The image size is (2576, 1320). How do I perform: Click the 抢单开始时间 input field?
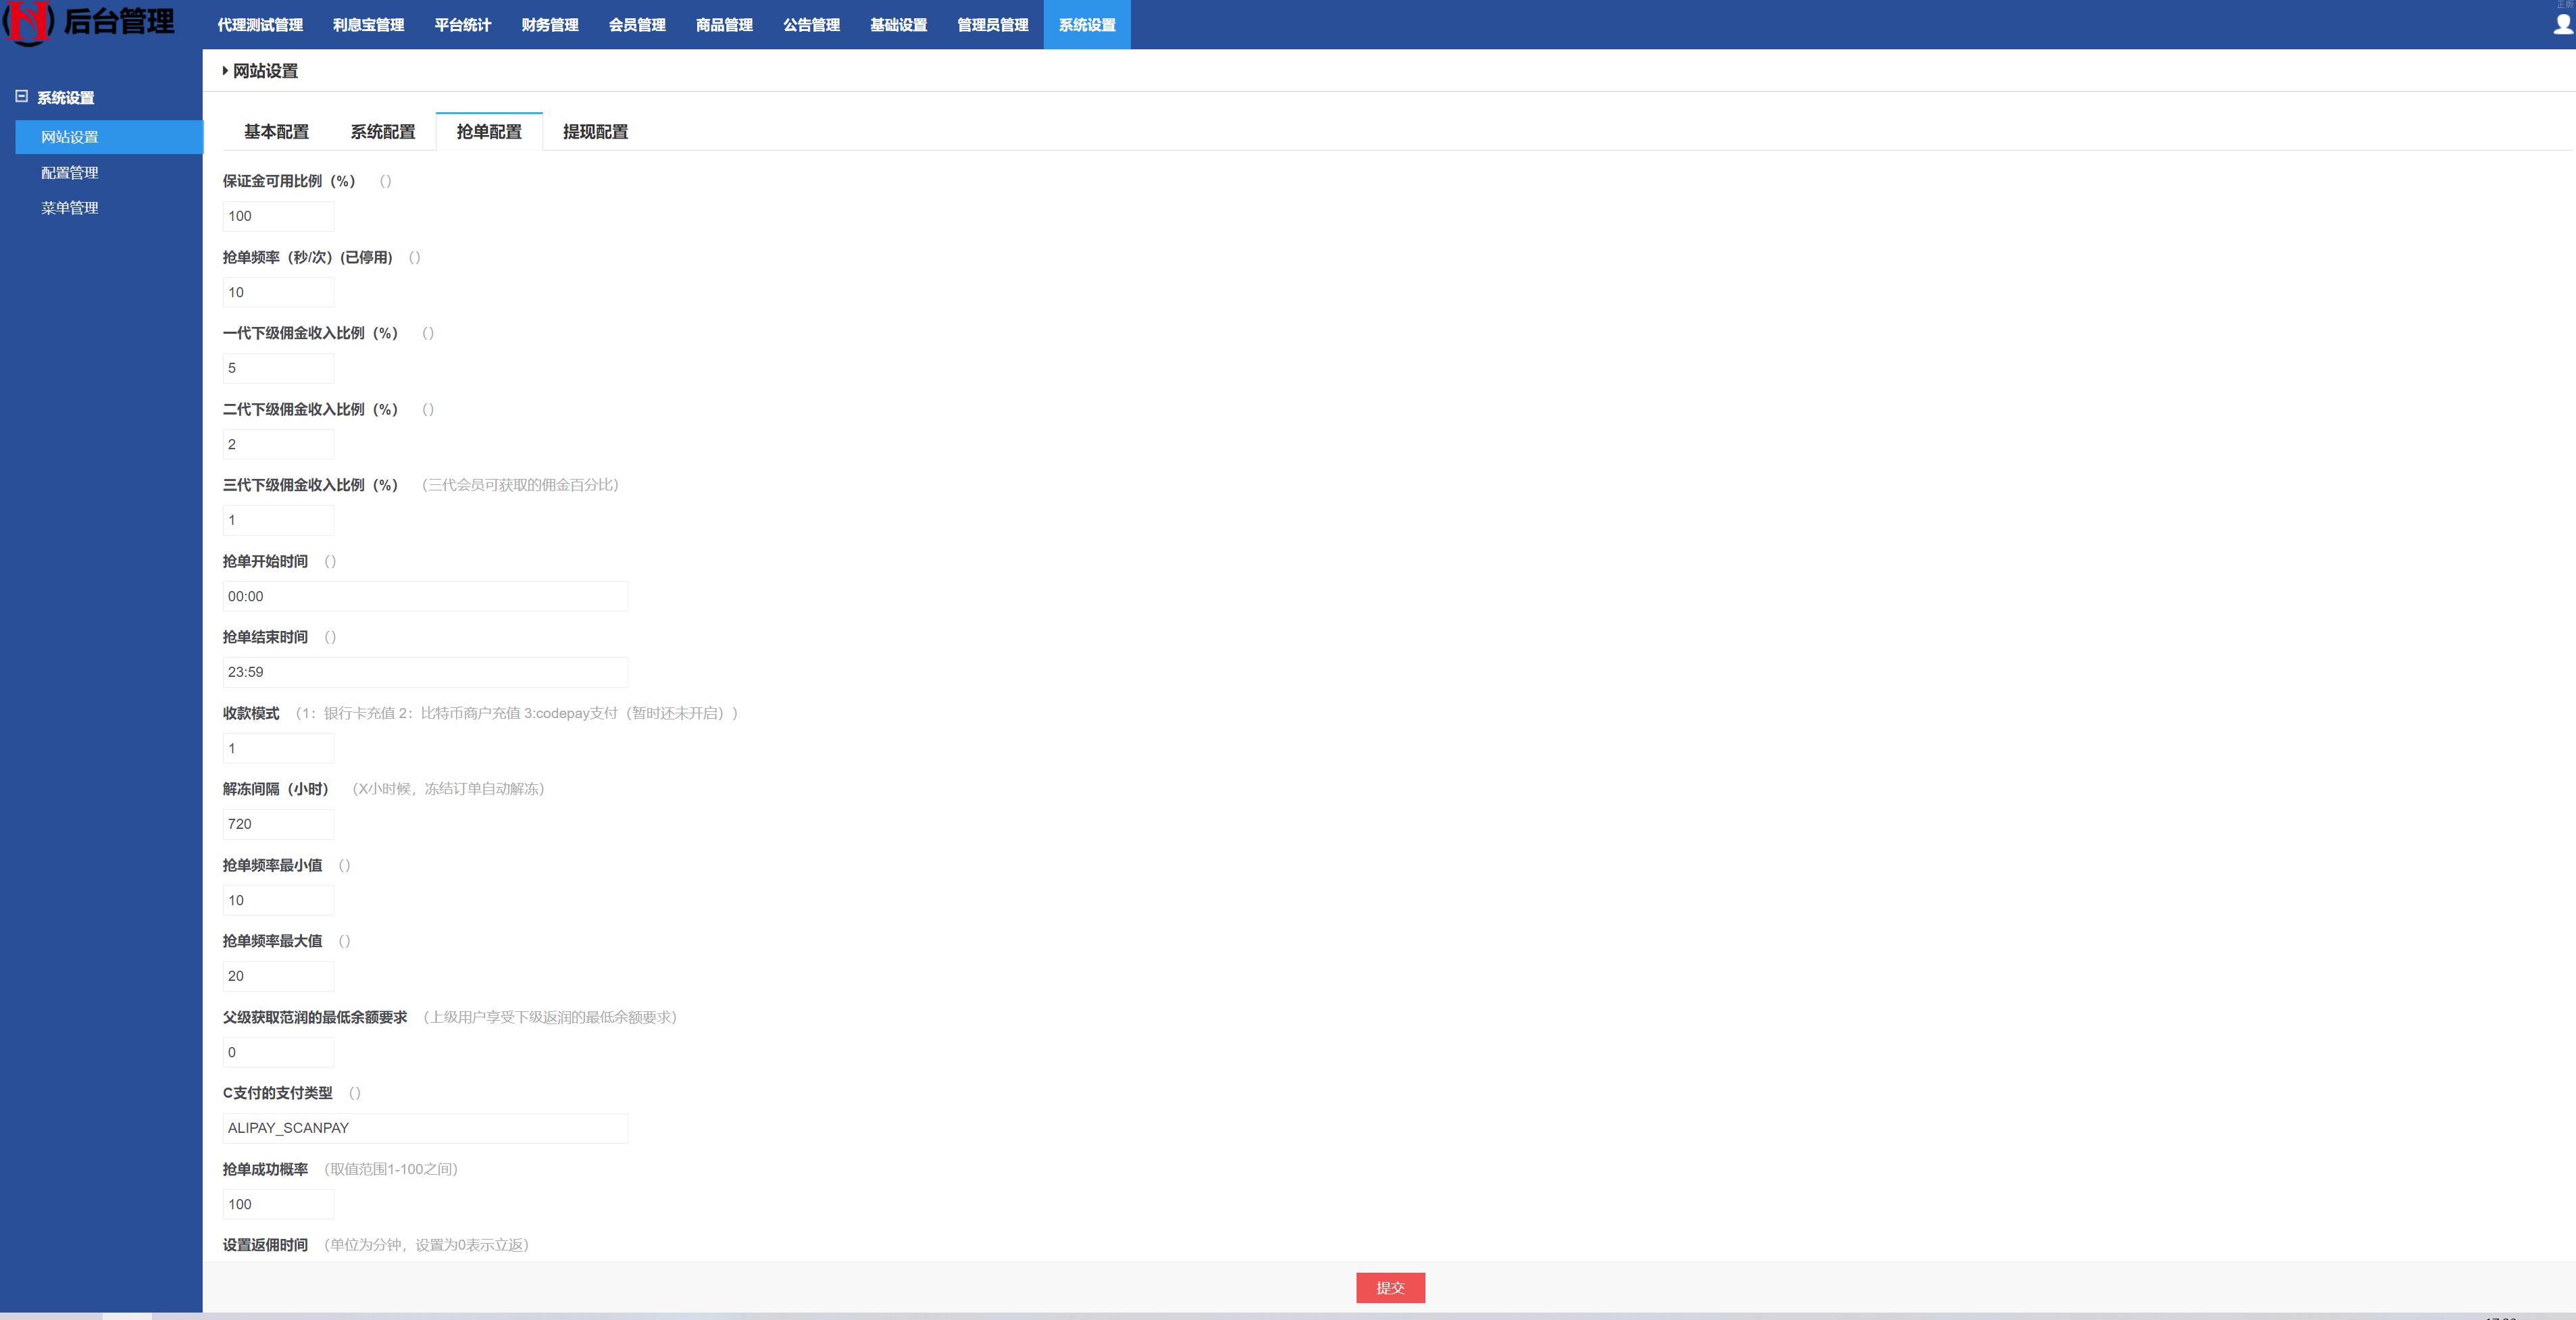(424, 596)
